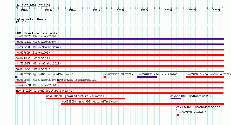Click the nsv523672 red variant bar
This screenshot has height=125, width=231.
click(119, 71)
